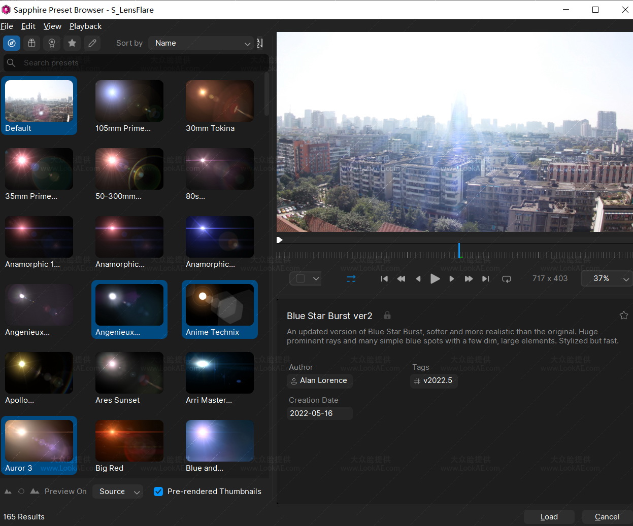
Task: Open the Preview On Source dropdown
Action: pyautogui.click(x=118, y=492)
